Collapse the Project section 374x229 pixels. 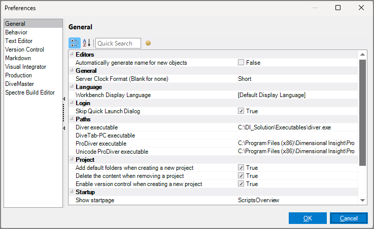[x=72, y=159]
